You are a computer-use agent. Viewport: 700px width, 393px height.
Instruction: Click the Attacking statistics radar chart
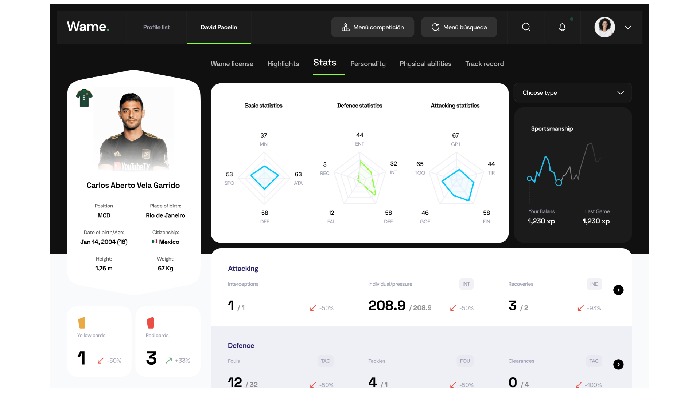(x=456, y=178)
